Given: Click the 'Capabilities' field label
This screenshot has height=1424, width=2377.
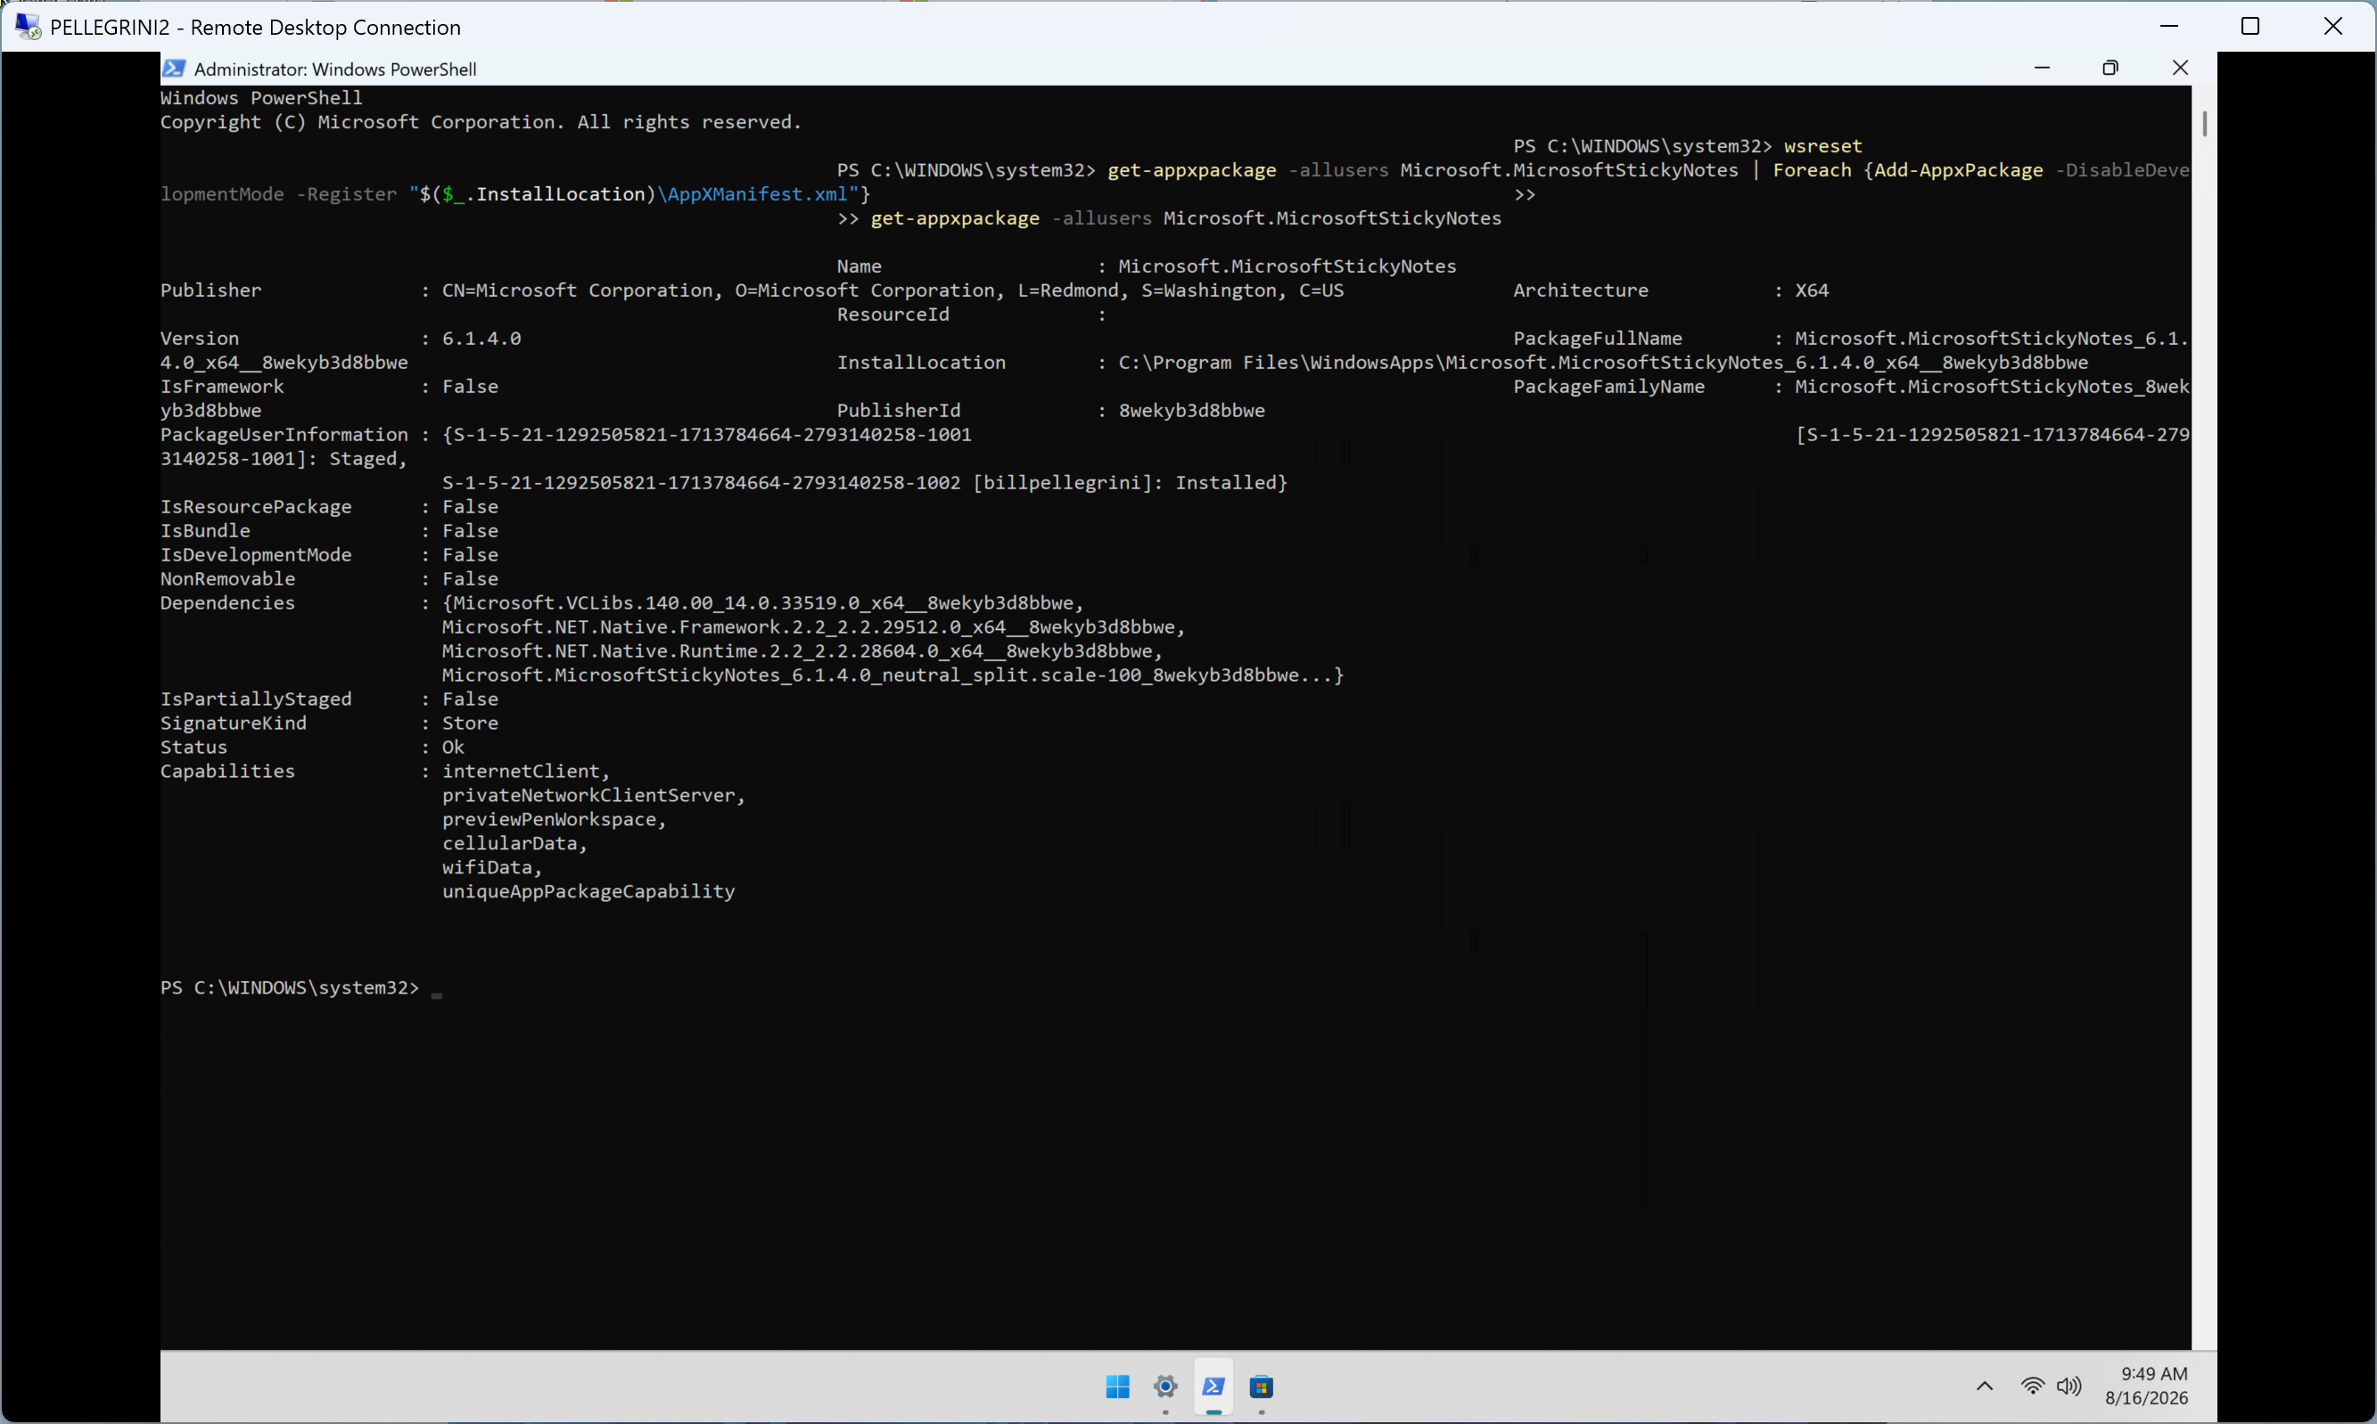Looking at the screenshot, I should [227, 771].
